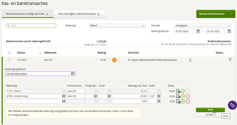Image resolution: width=237 pixels, height=125 pixels.
Task: Expand the Rekening dropdown showing Rabo2
Action: (x=117, y=26)
